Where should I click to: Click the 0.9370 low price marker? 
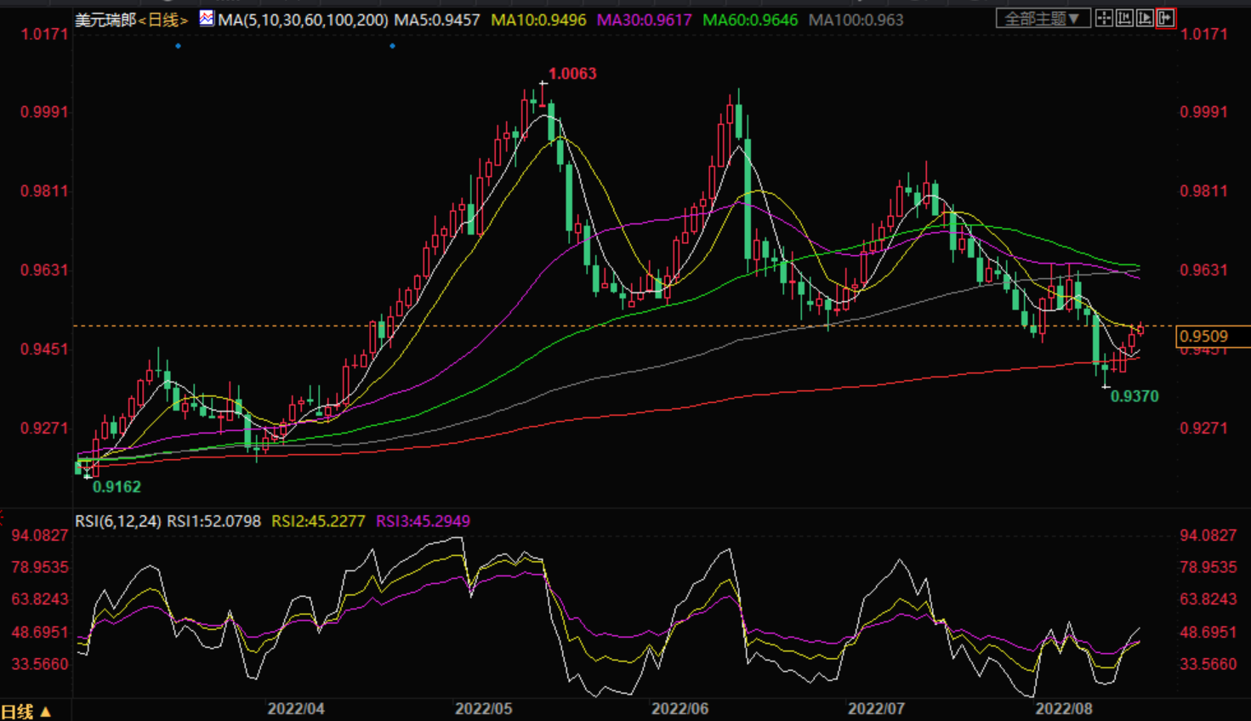1134,396
